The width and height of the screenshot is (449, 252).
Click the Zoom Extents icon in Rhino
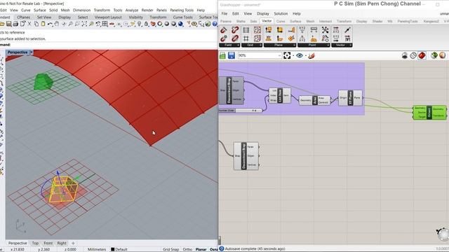84,24
